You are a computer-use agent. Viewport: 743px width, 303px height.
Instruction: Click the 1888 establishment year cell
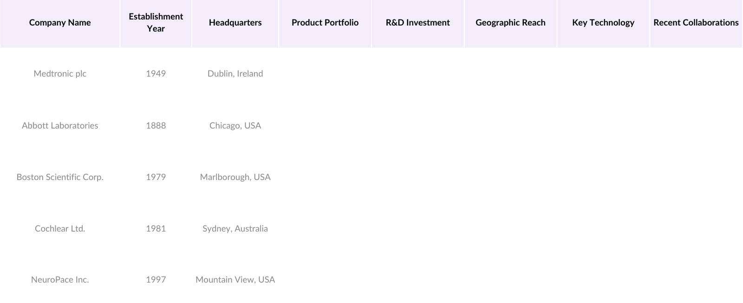[156, 126]
